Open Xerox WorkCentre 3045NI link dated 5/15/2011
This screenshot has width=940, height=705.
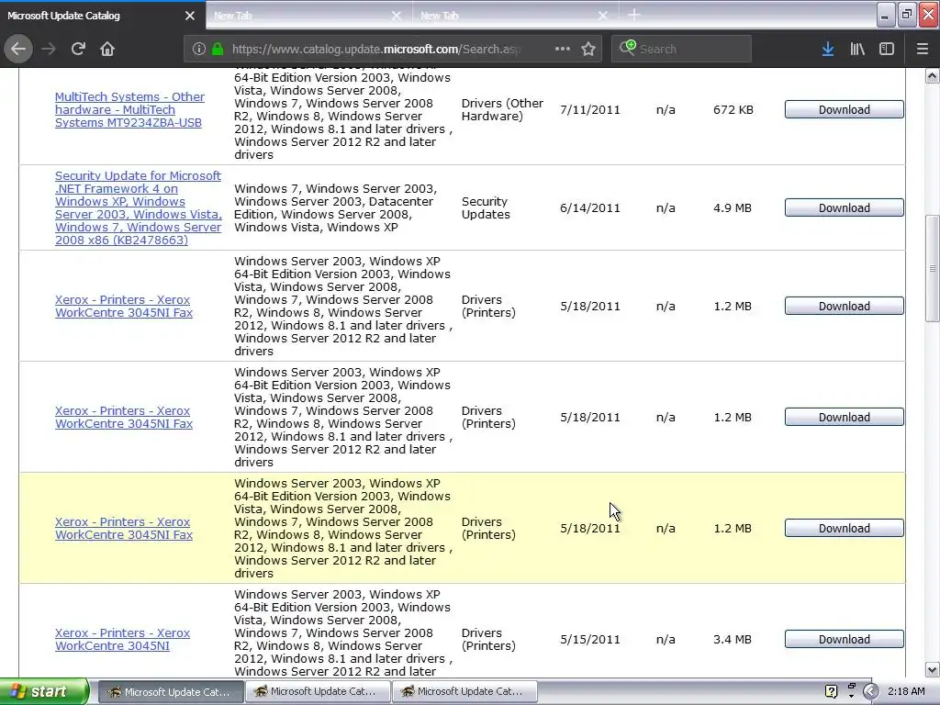122,639
